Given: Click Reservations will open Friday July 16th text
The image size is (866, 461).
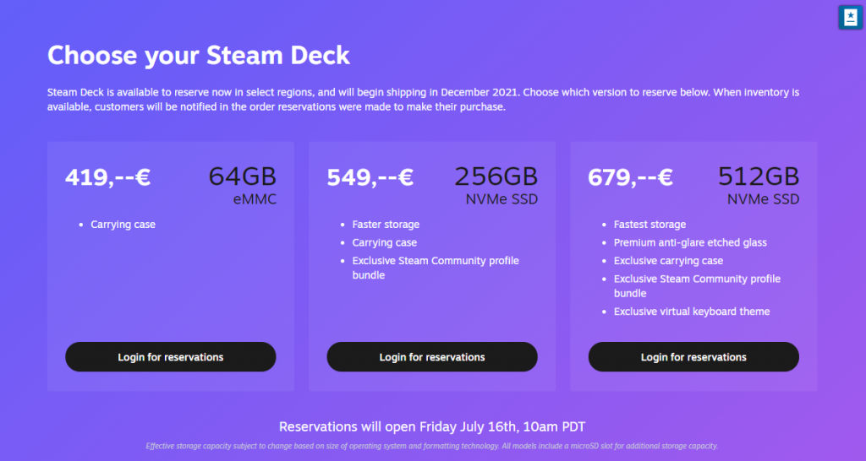Looking at the screenshot, I should (432, 426).
